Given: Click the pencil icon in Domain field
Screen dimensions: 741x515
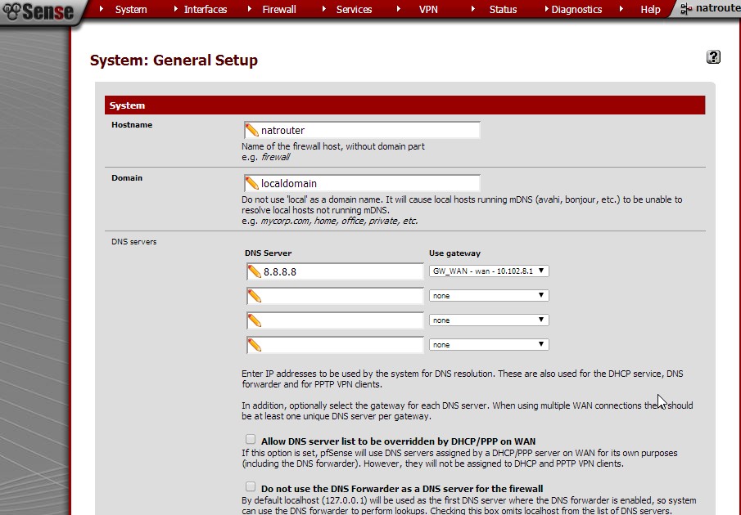Looking at the screenshot, I should pos(252,183).
